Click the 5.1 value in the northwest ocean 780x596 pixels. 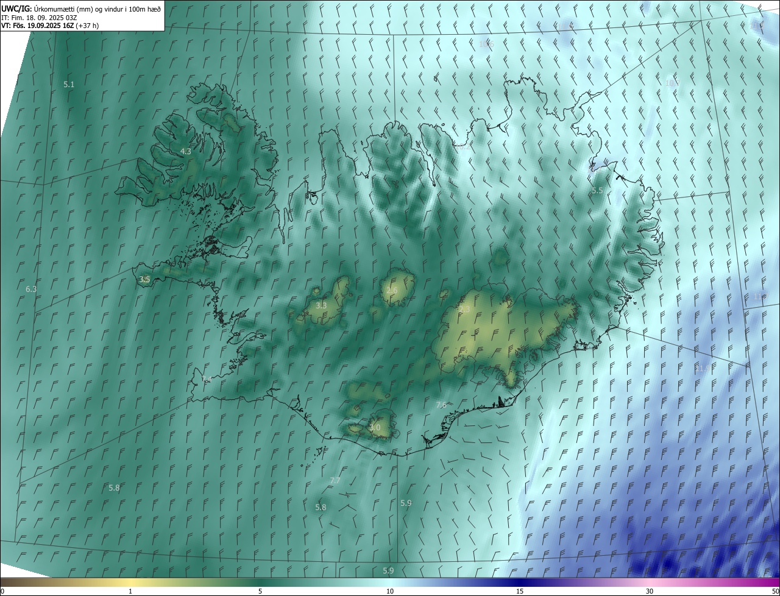pyautogui.click(x=69, y=85)
